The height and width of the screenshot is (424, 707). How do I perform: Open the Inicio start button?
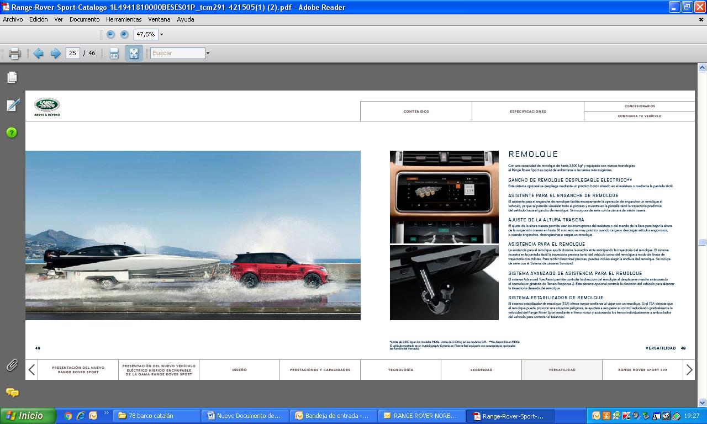[28, 416]
